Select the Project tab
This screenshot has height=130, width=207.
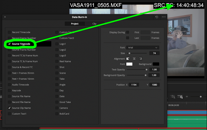click(x=75, y=24)
